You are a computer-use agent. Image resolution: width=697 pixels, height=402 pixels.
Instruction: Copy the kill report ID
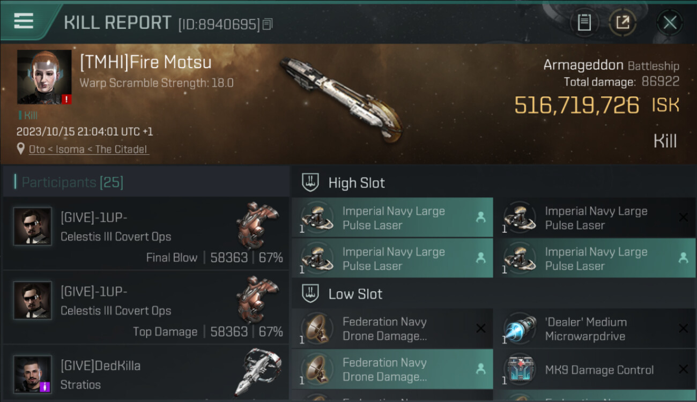(x=268, y=24)
